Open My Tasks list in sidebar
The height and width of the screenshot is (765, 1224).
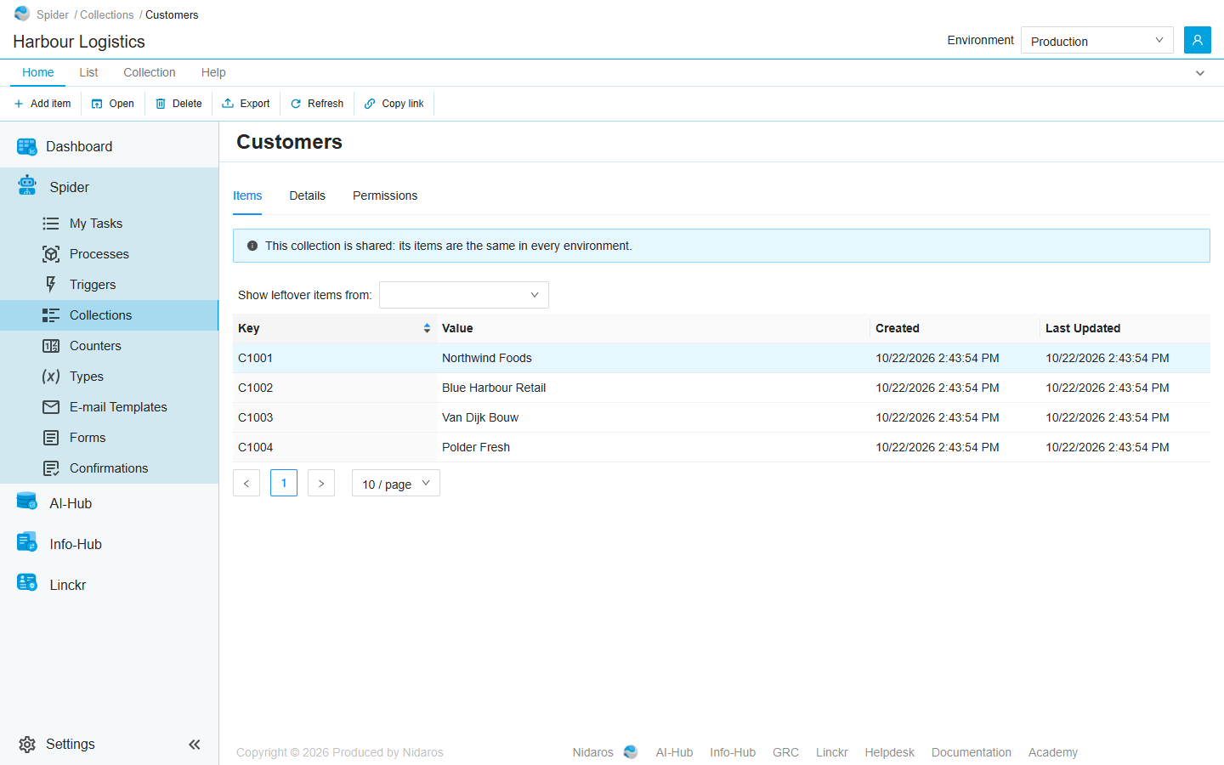coord(109,224)
